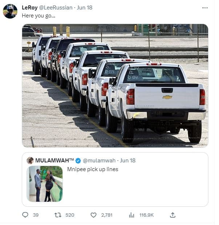Click MULAMWAH's small profile avatar

(x=30, y=161)
